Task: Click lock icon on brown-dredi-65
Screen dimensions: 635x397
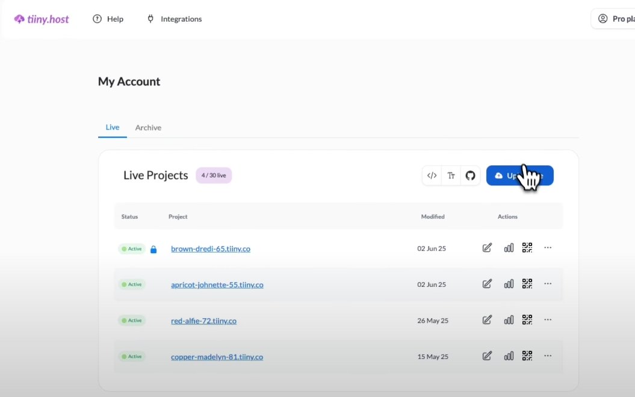Action: tap(153, 249)
